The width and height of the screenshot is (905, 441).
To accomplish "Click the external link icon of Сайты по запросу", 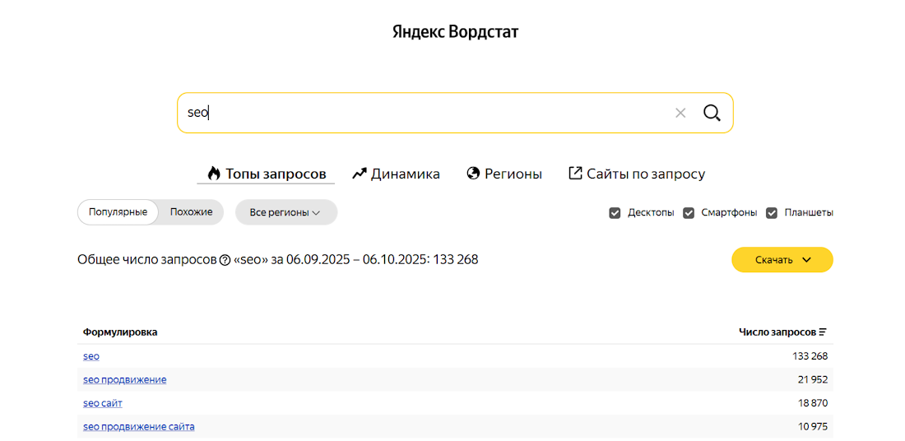I will pyautogui.click(x=576, y=174).
